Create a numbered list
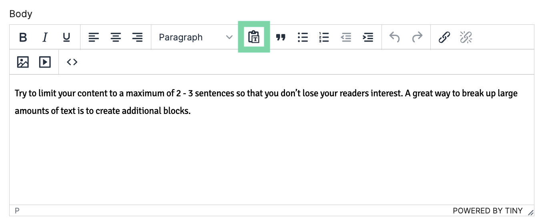This screenshot has height=223, width=542. pyautogui.click(x=324, y=38)
